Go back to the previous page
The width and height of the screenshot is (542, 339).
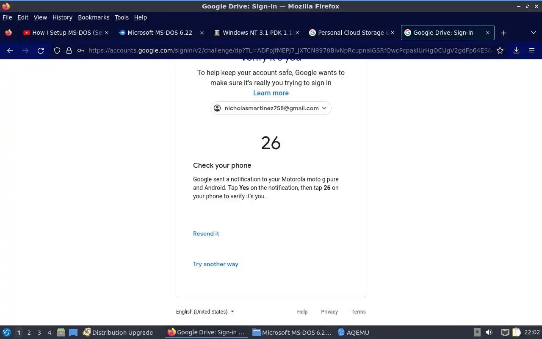[x=10, y=50]
